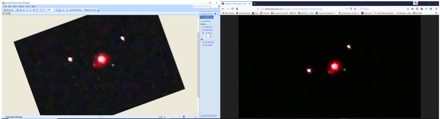
Task: Toggle the Firefox sidebar icon
Action: tap(417, 9)
